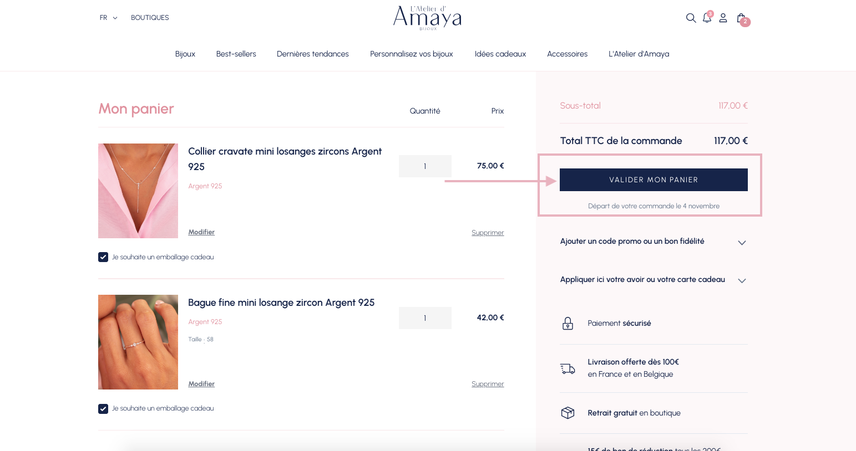This screenshot has height=451, width=856.
Task: Open the search magnifier icon
Action: 691,18
